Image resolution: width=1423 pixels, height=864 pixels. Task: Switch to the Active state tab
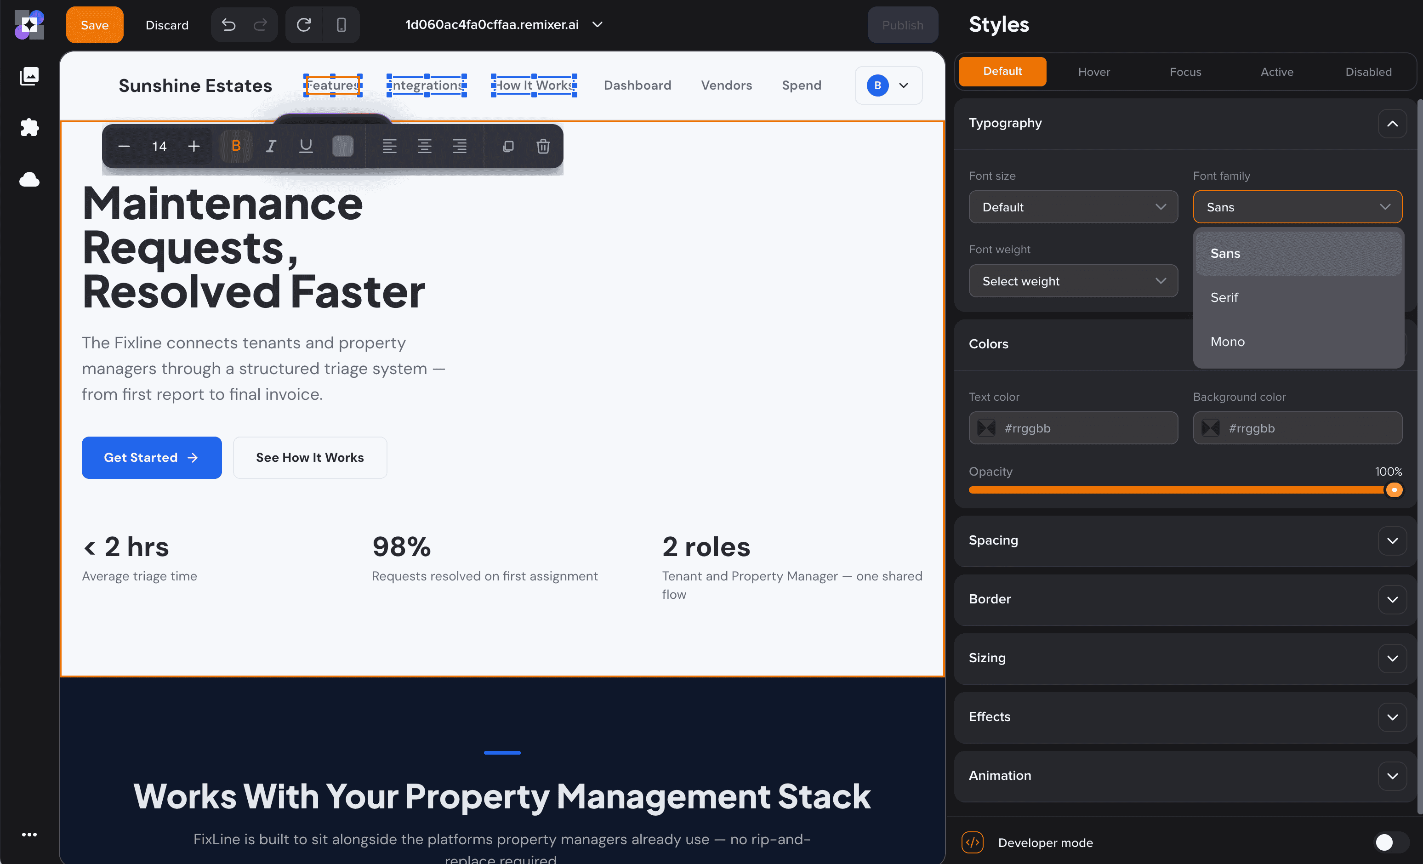click(1277, 72)
